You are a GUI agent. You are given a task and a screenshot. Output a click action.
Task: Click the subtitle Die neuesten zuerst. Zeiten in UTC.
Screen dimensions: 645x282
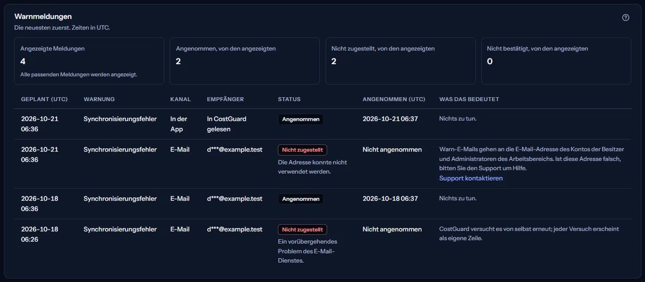(x=62, y=28)
